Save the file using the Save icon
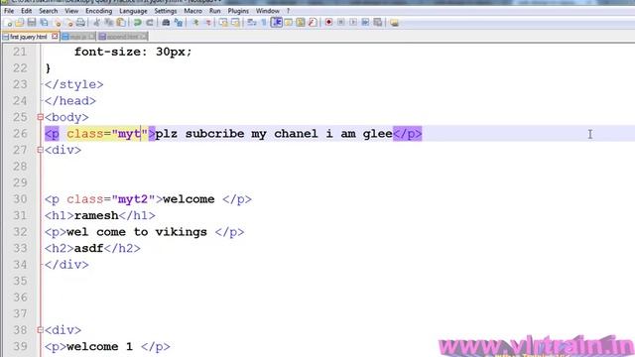Image resolution: width=635 pixels, height=357 pixels. click(31, 23)
